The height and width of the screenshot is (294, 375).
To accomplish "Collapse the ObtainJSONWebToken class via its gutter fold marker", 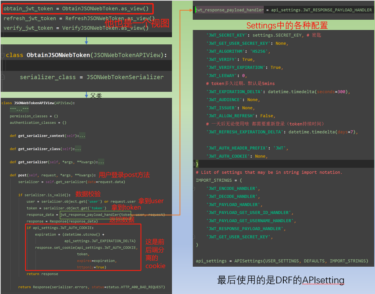I will click(3, 55).
